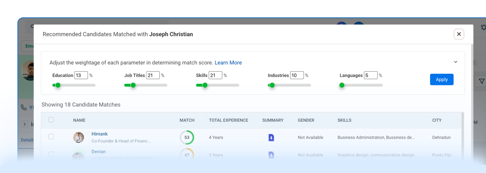Edit the Skills percentage field
This screenshot has width=486, height=173.
215,75
